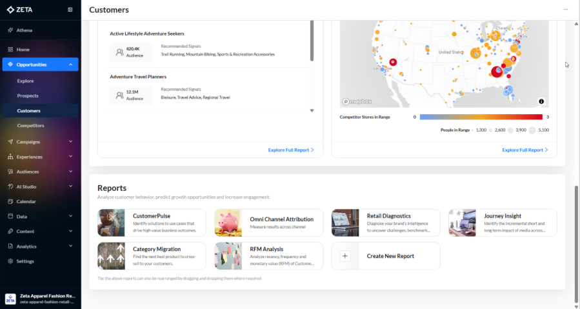Open the Retail Diagnostics report card

coord(386,223)
